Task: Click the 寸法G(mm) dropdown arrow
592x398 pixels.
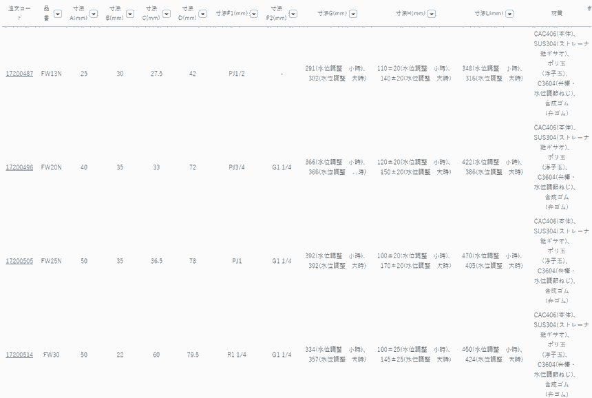Action: [353, 14]
